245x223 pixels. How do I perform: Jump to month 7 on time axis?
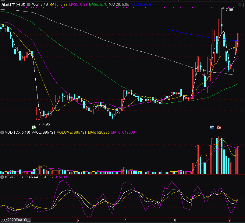(125, 220)
